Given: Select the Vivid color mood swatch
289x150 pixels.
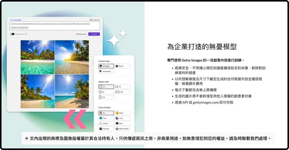Looking at the screenshot, I should [123, 118].
